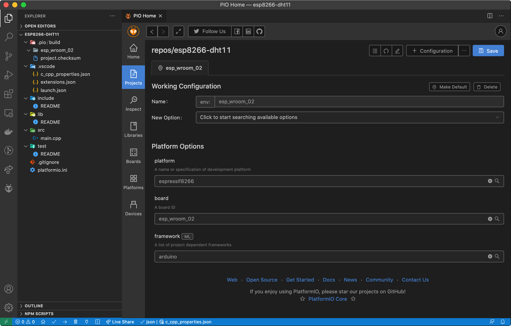The width and height of the screenshot is (511, 326).
Task: Click the edit pencil icon near Configuration
Action: tap(397, 51)
